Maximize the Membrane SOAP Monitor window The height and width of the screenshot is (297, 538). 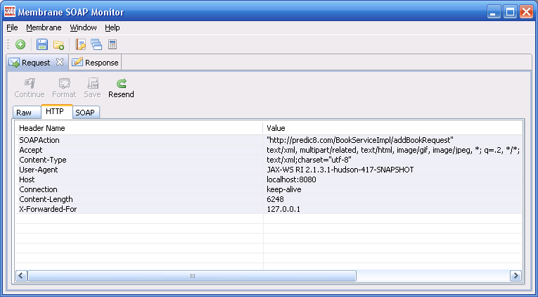(510, 12)
